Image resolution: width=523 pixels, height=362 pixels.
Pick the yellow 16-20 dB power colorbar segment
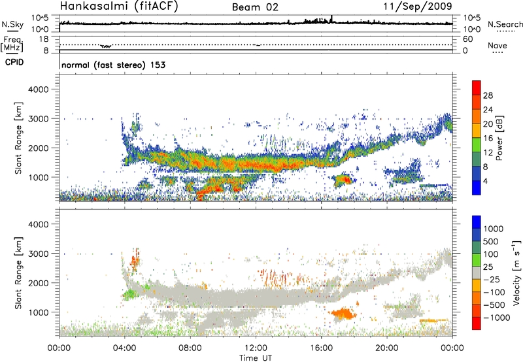point(477,131)
